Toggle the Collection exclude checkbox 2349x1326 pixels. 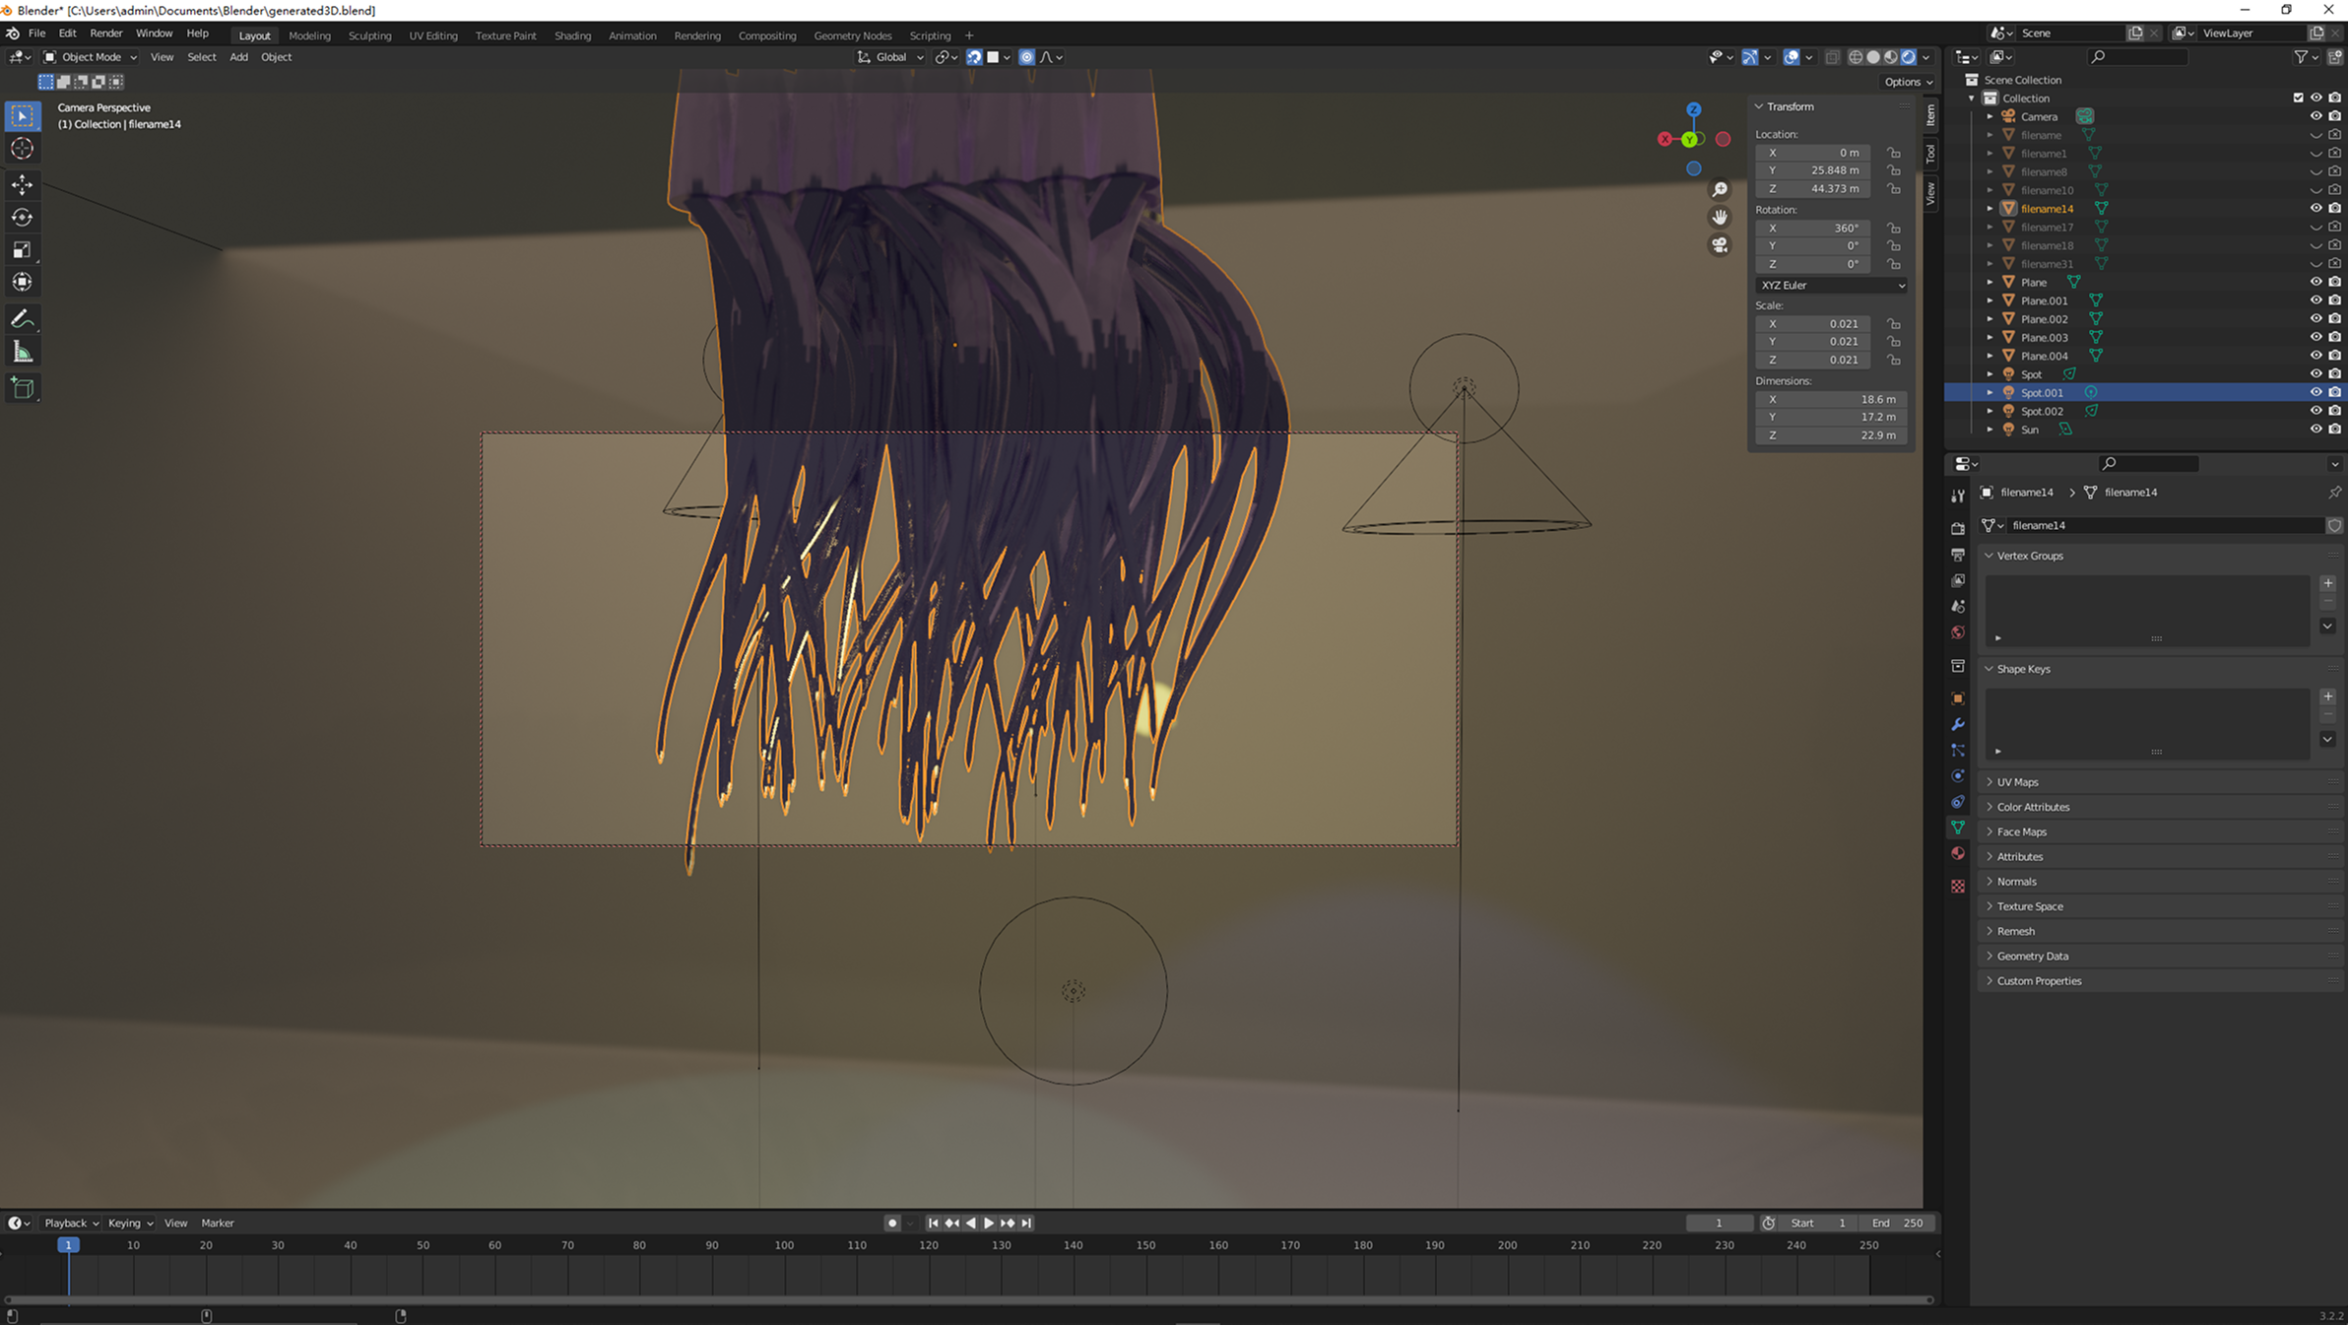tap(2298, 98)
